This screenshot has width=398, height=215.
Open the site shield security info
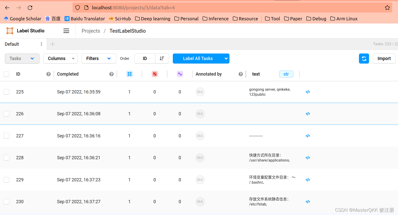pyautogui.click(x=78, y=8)
